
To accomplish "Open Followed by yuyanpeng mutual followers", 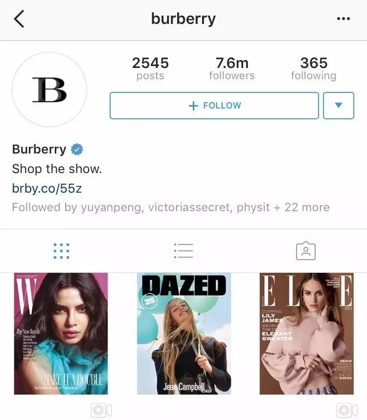I will [171, 207].
